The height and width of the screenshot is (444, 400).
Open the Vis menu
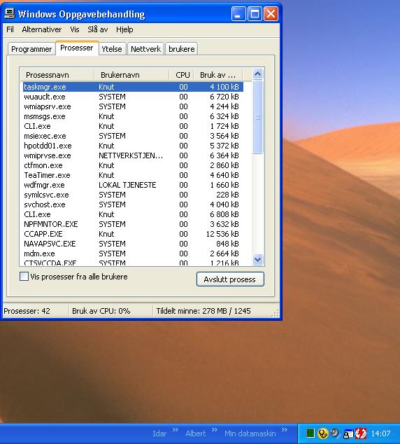(75, 29)
